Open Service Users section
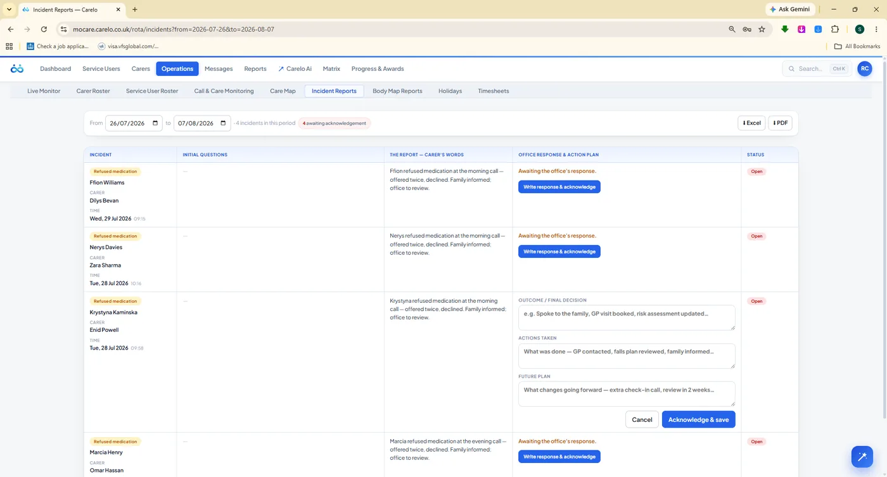 [101, 68]
